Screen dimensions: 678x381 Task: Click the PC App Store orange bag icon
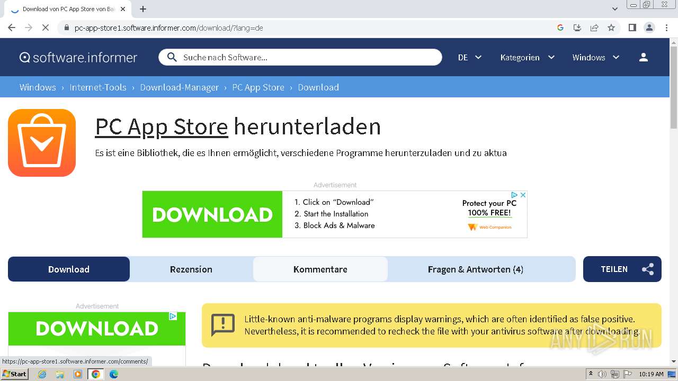point(42,143)
